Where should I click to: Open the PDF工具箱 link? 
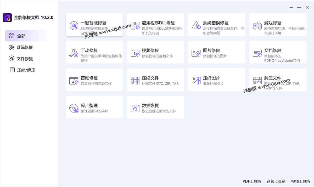click(252, 181)
